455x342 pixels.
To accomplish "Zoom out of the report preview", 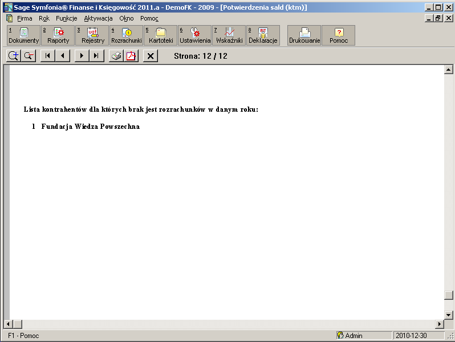I will pos(27,55).
